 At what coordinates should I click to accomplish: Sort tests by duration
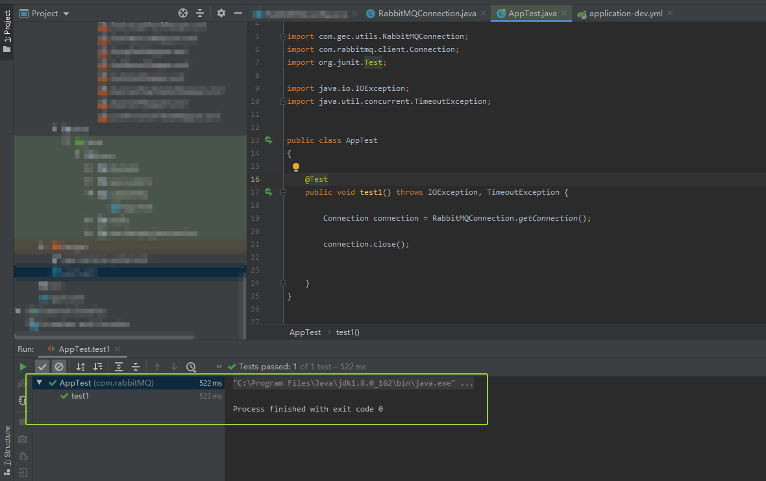(x=97, y=367)
